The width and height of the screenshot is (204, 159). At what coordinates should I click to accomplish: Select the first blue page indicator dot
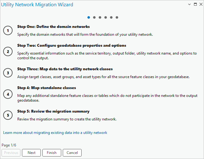(x=89, y=18)
